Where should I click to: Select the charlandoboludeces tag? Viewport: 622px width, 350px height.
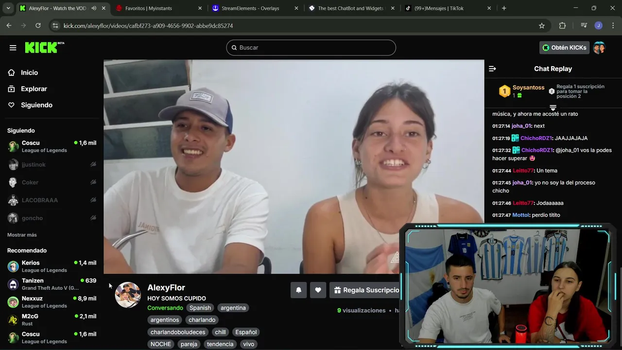[178, 332]
